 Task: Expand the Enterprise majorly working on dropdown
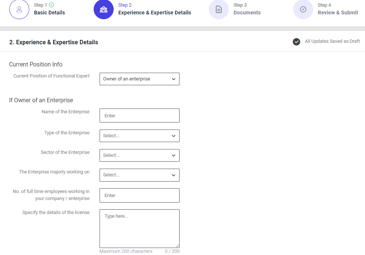(x=139, y=175)
